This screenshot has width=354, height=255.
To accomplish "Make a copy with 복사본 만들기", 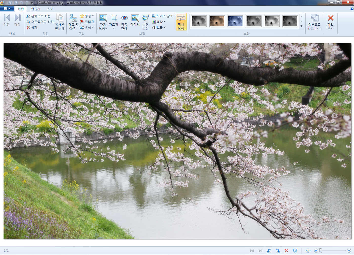I will tap(60, 22).
